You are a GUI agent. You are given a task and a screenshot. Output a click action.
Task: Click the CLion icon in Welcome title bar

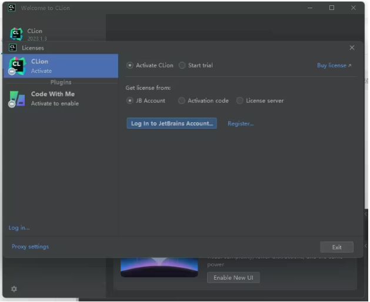click(12, 8)
